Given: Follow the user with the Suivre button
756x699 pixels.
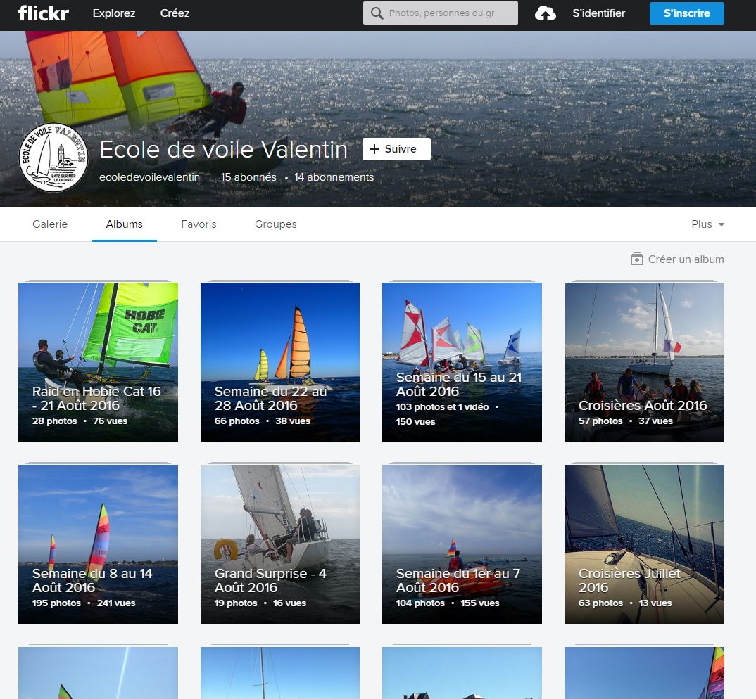Looking at the screenshot, I should pos(396,149).
